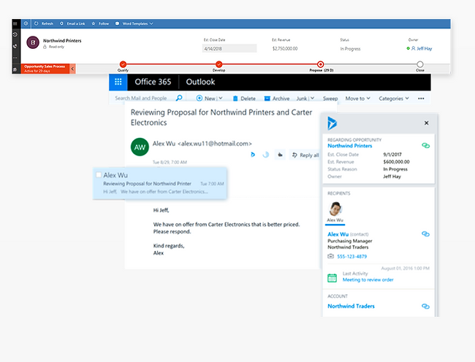Screen dimensions: 475x362
Task: Click Delete in the Outlook toolbar
Action: [244, 99]
